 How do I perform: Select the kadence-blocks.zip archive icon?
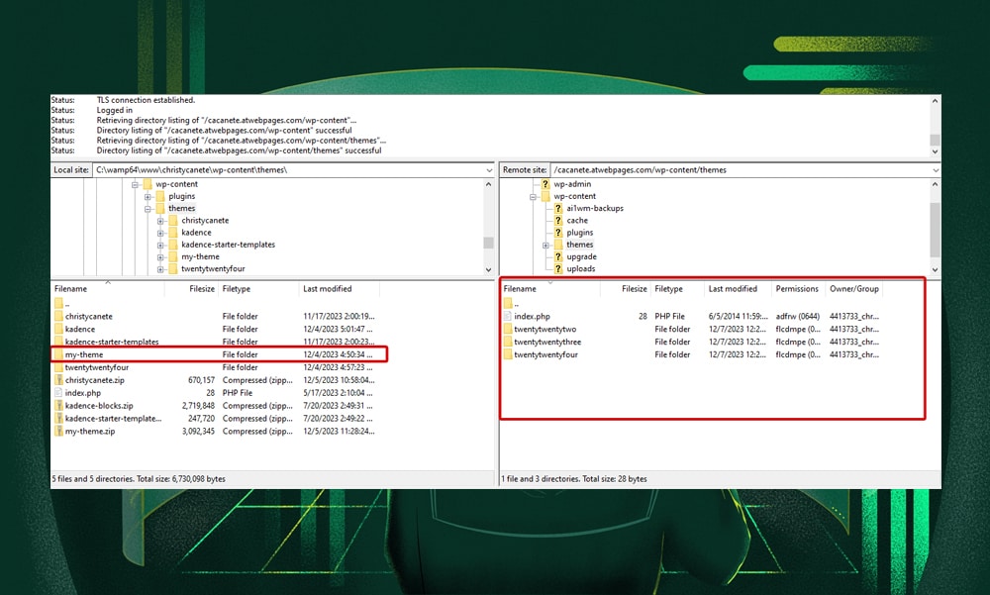59,405
